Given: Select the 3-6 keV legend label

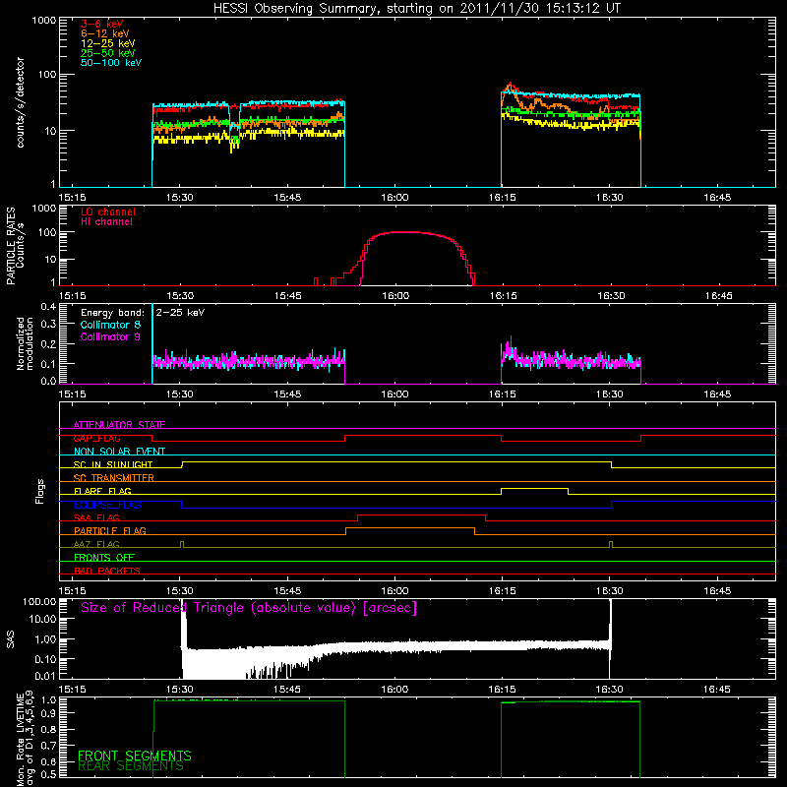Looking at the screenshot, I should (x=102, y=24).
